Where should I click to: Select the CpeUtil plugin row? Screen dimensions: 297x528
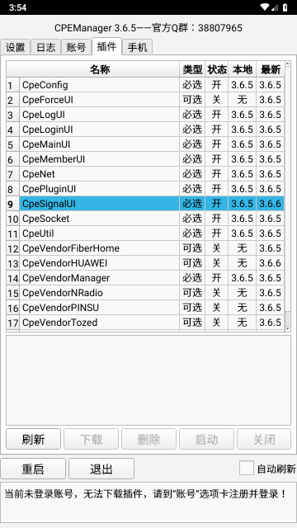[145, 233]
